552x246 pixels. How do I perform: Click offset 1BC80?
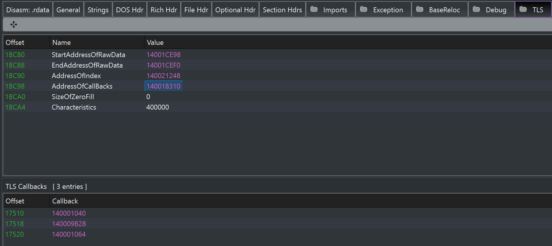(15, 55)
